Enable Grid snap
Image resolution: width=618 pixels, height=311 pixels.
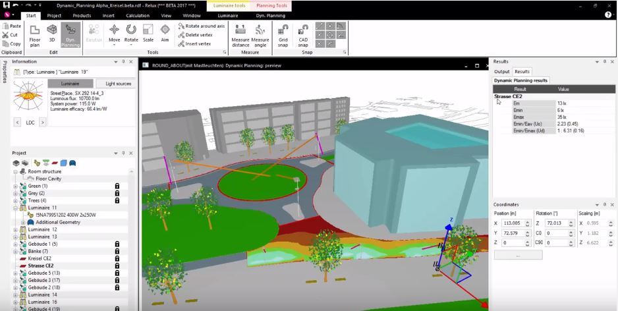(283, 35)
